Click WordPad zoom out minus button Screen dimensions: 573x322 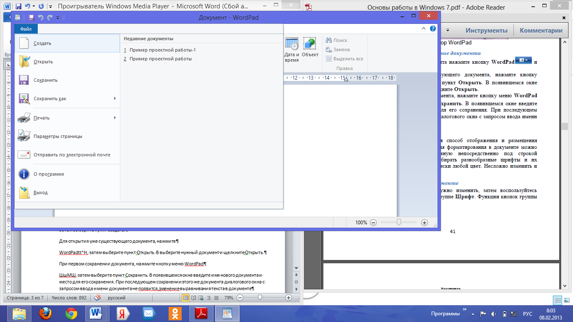[373, 223]
